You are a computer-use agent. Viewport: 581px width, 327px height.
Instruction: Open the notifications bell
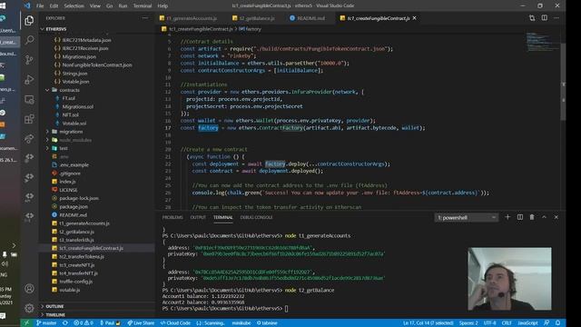(x=557, y=323)
